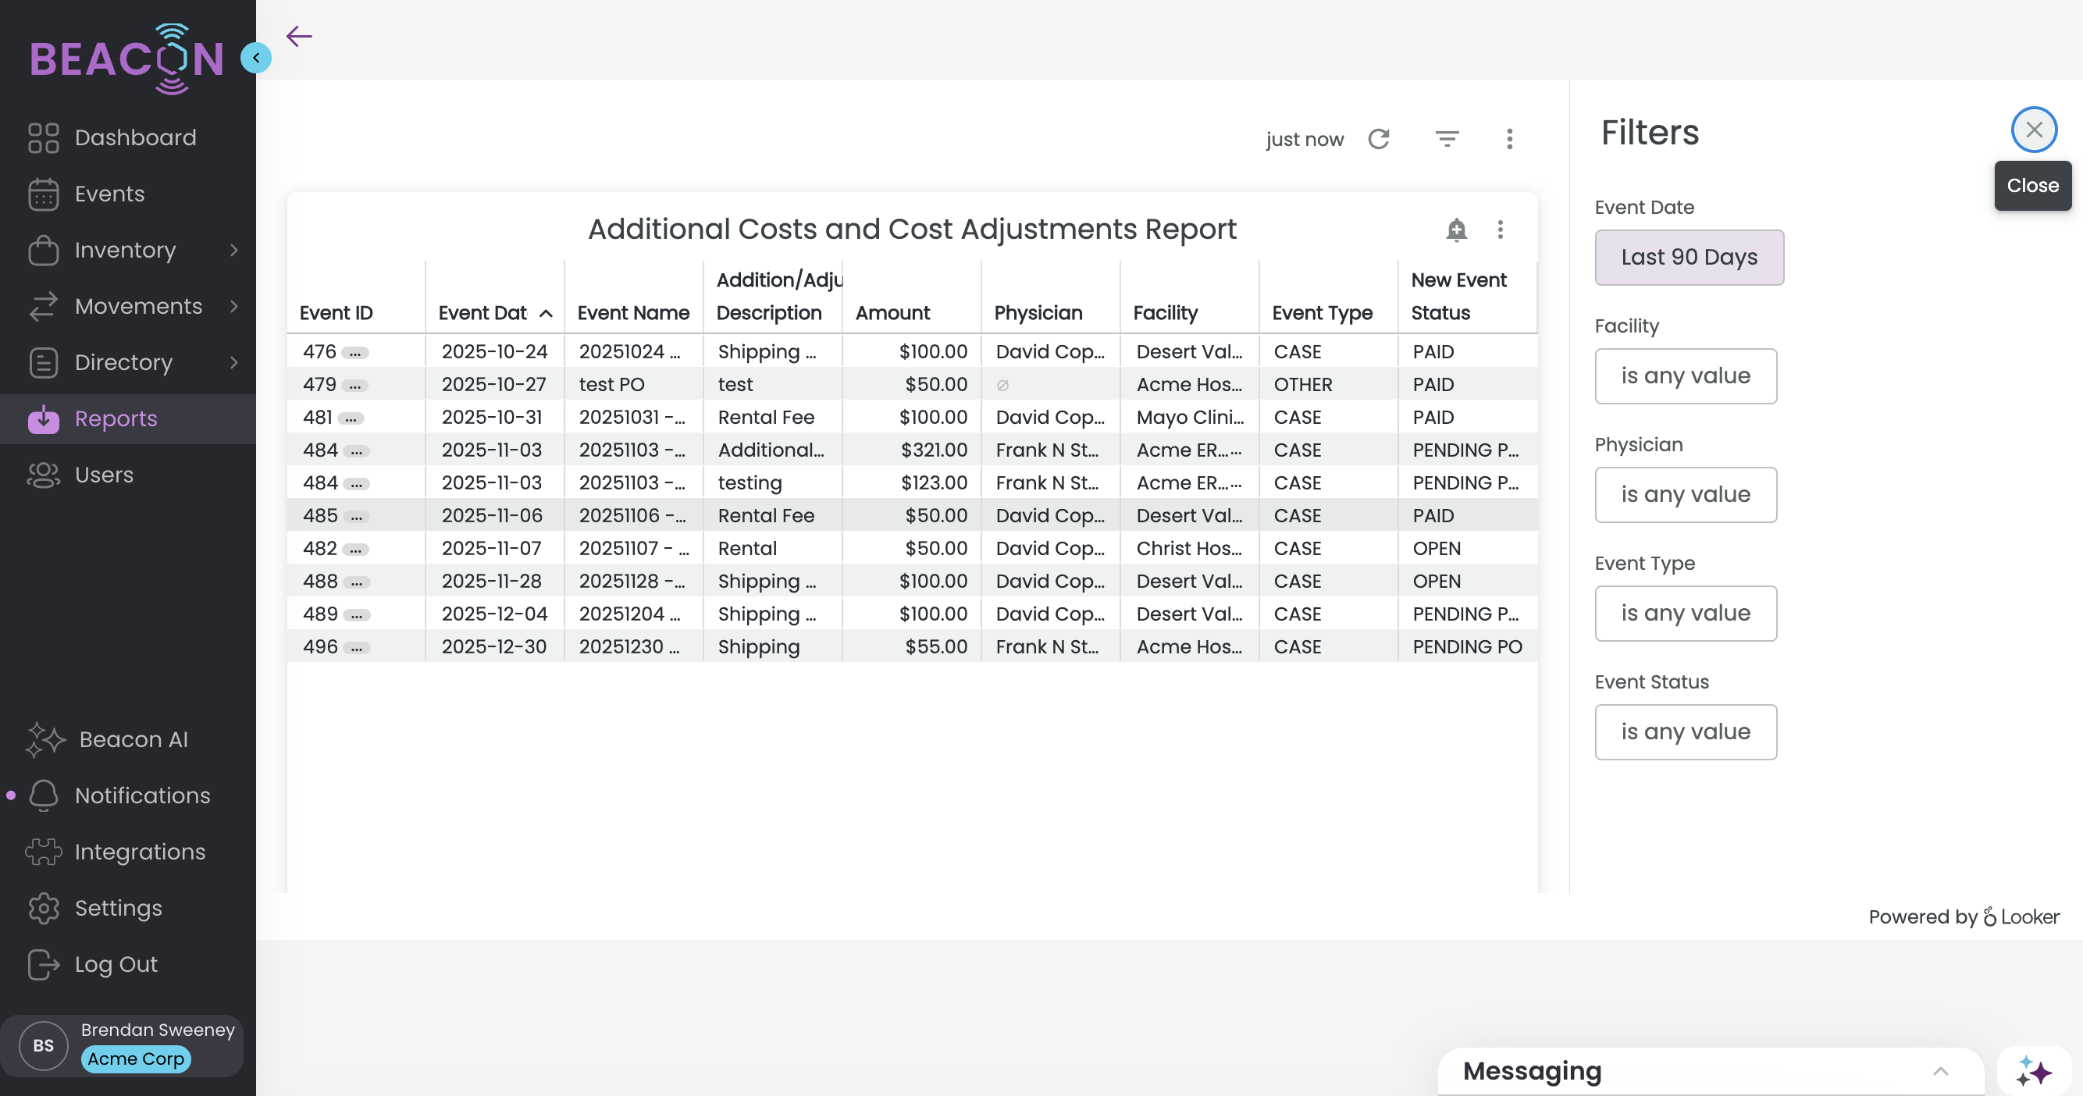
Task: Open the Facility filter dropdown
Action: click(1685, 375)
